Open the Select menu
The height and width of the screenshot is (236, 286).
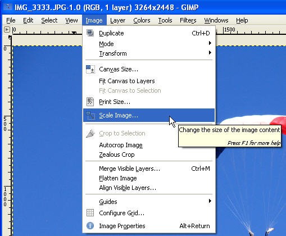tap(49, 20)
